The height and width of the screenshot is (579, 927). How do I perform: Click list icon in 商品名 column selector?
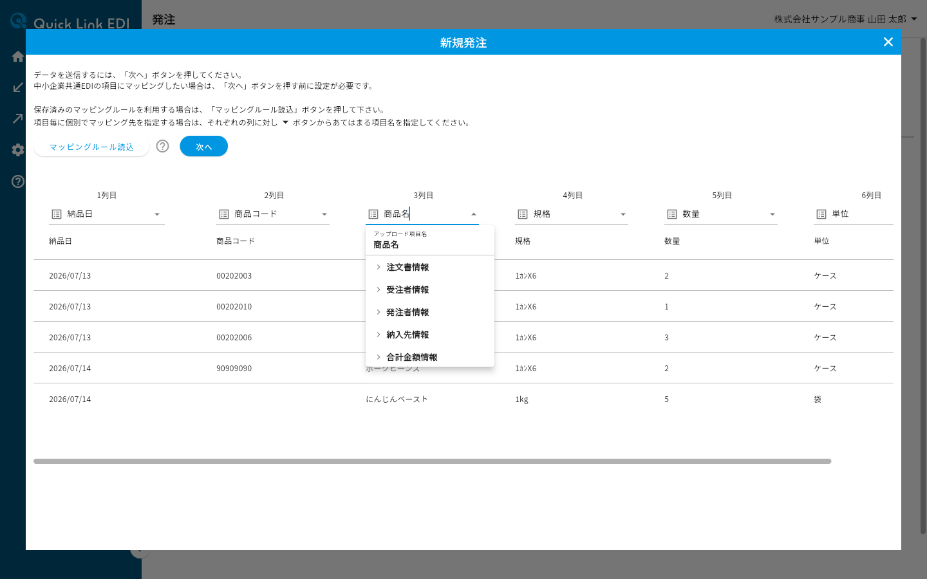click(373, 214)
